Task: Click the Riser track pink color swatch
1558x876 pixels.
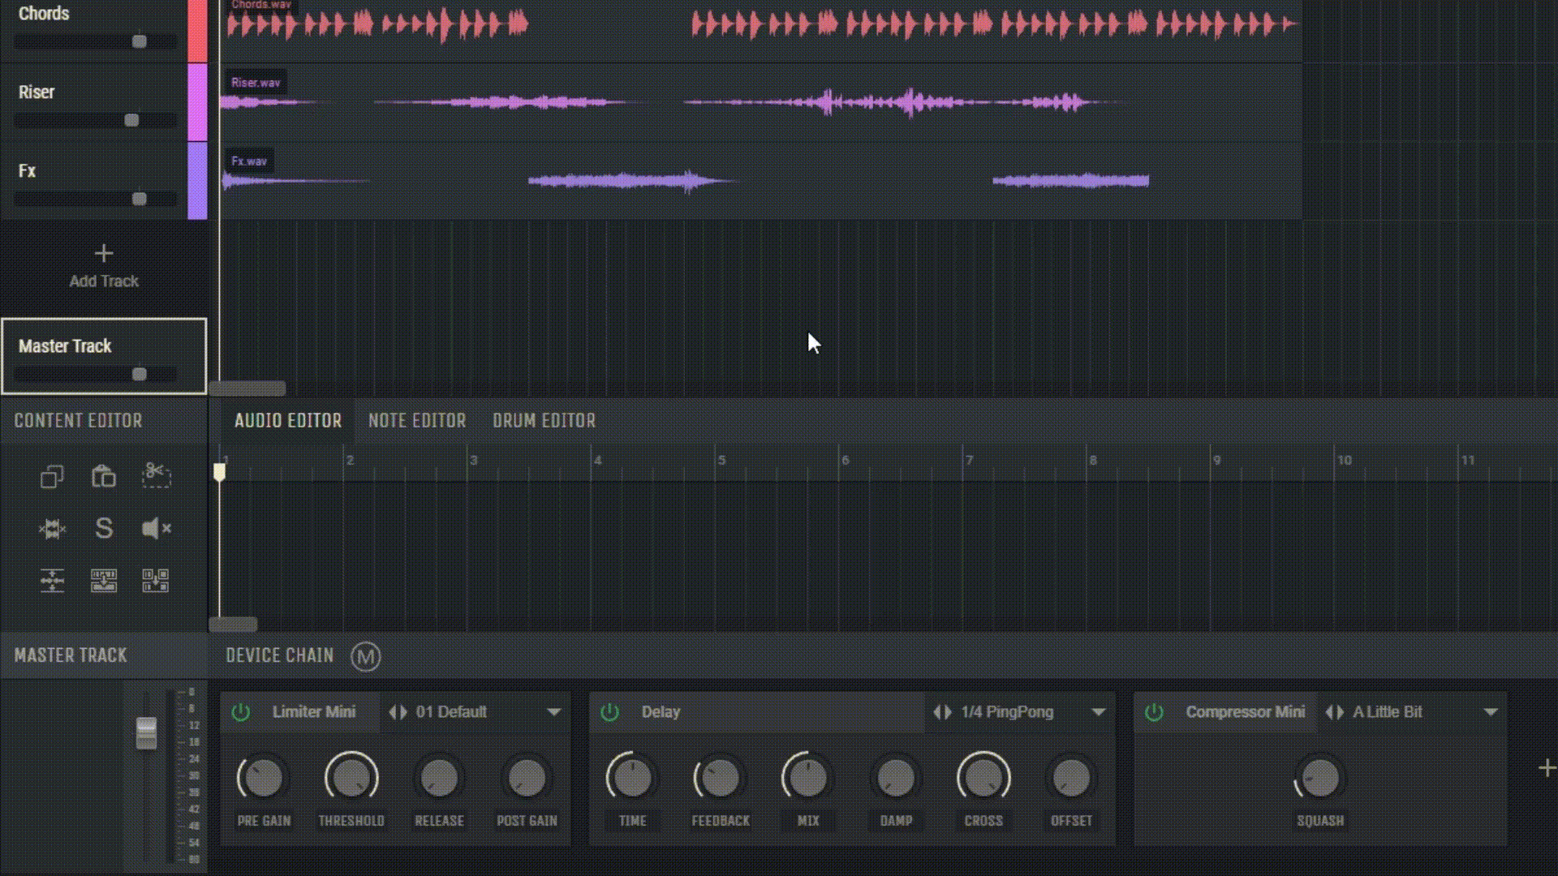Action: tap(197, 102)
